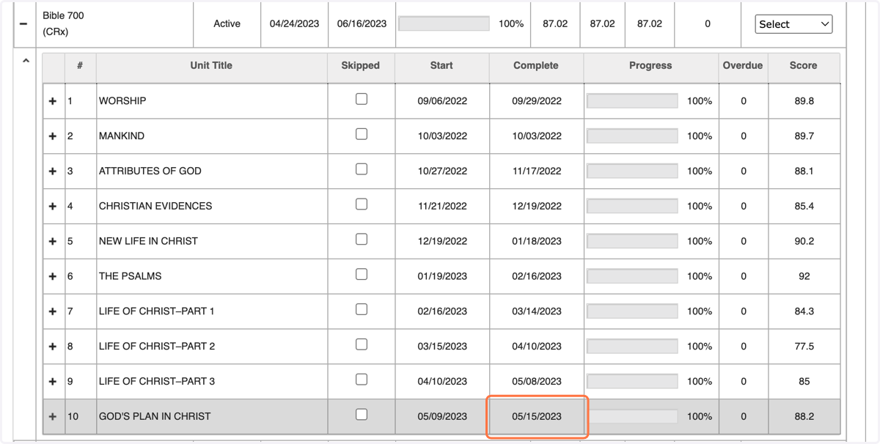This screenshot has width=880, height=444.
Task: Click the WORSHIP progress bar
Action: coord(632,101)
